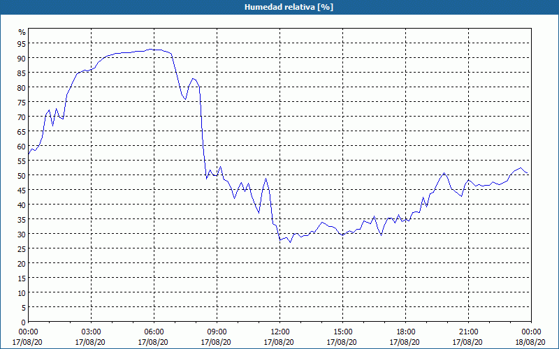The image size is (559, 349).
Task: Click the y-axis value 70
Action: [x=22, y=117]
